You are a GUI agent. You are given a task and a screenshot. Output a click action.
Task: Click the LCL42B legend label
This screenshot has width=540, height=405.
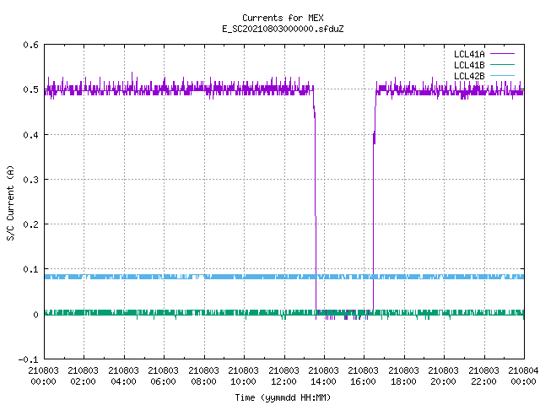coord(469,76)
